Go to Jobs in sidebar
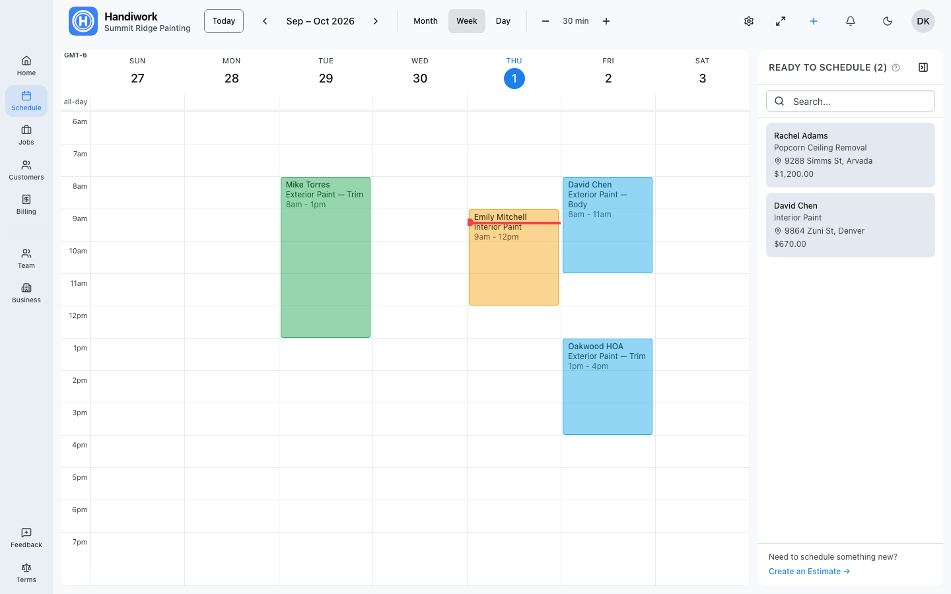 point(26,135)
